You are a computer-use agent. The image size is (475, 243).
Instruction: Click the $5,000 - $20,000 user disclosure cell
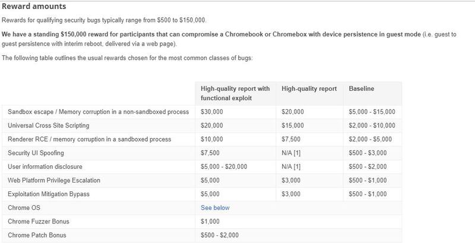pyautogui.click(x=225, y=167)
